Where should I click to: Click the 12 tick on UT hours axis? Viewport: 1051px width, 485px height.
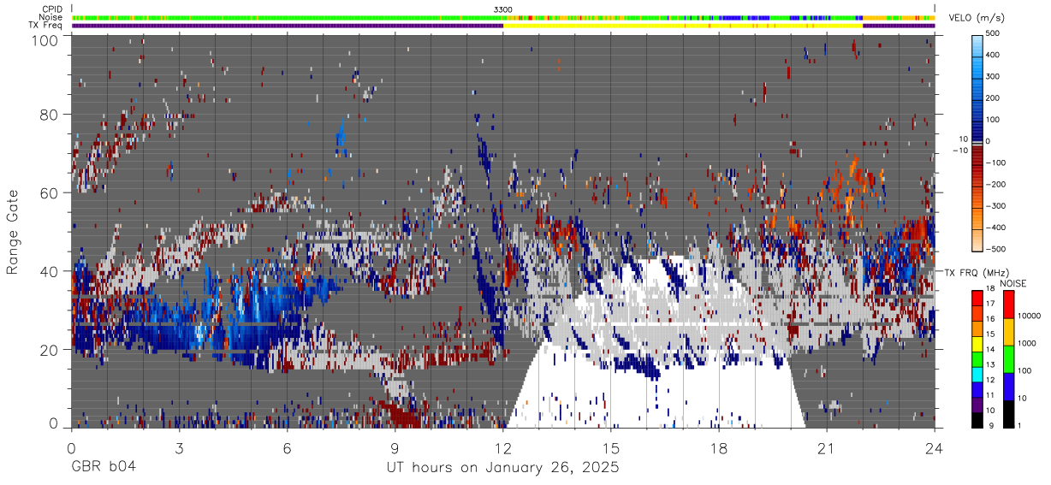(502, 449)
